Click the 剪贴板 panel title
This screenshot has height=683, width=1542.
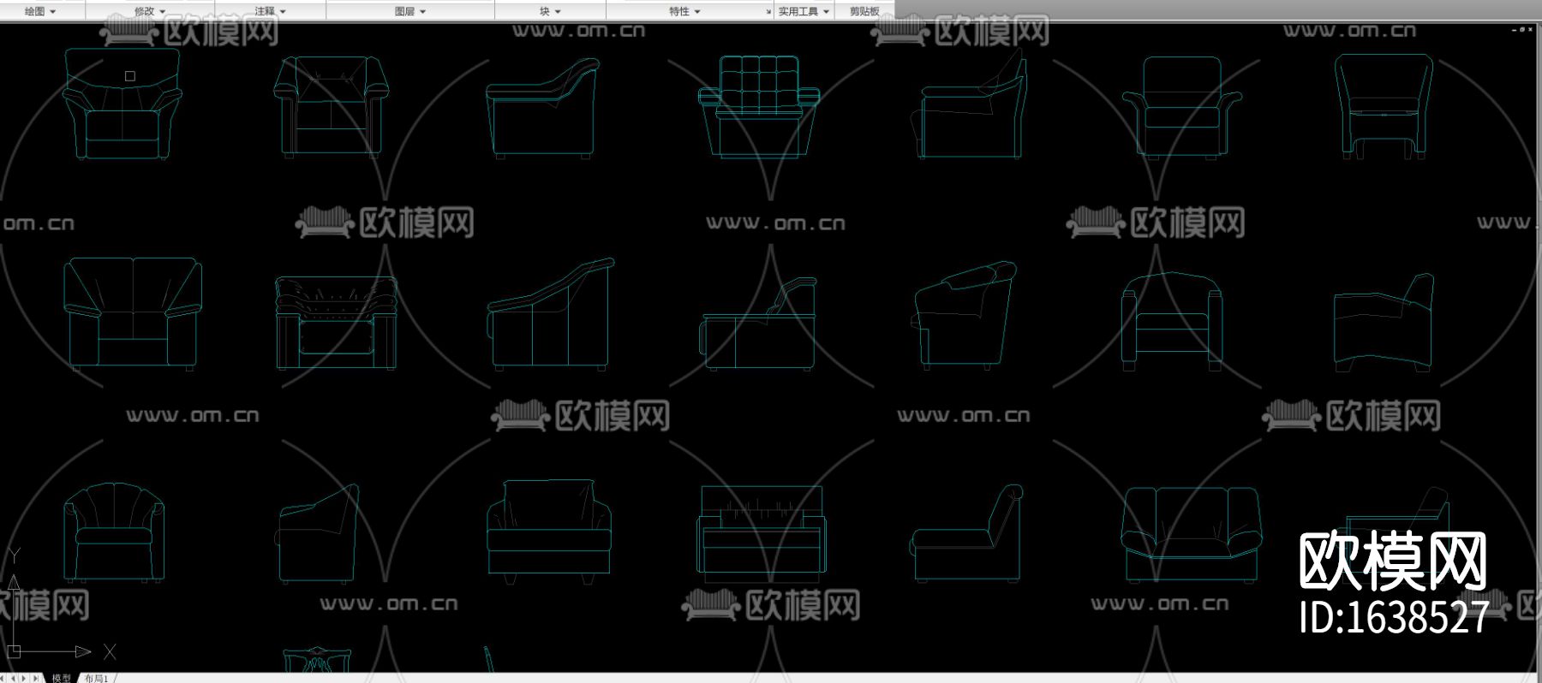864,11
